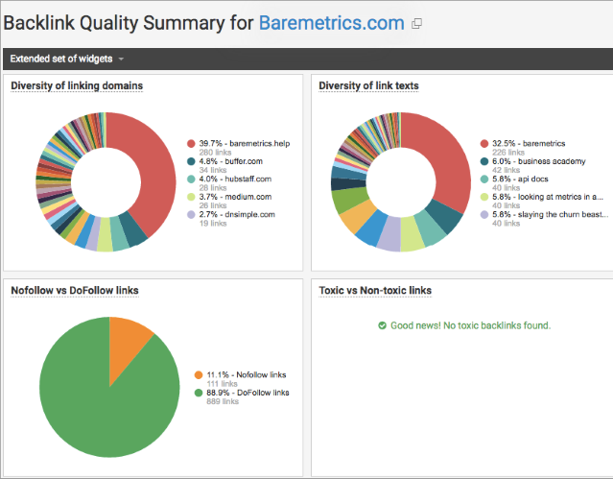613x479 pixels.
Task: Click the '226 links' count text
Action: tap(508, 153)
